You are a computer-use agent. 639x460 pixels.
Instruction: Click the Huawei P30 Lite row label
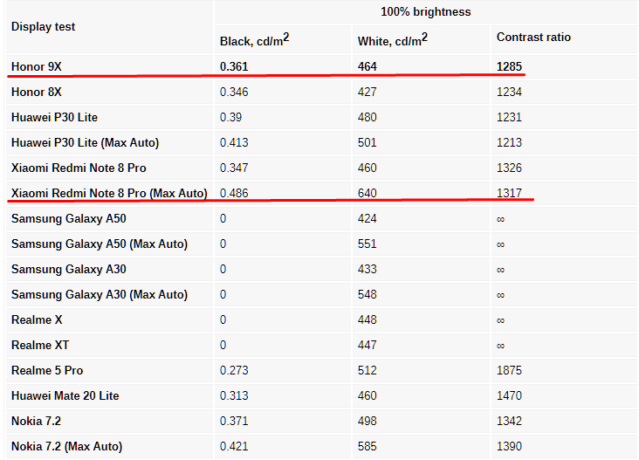(54, 117)
